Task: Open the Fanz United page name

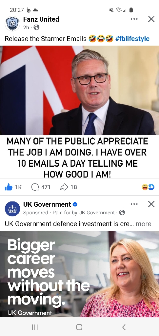Action: pos(41,19)
